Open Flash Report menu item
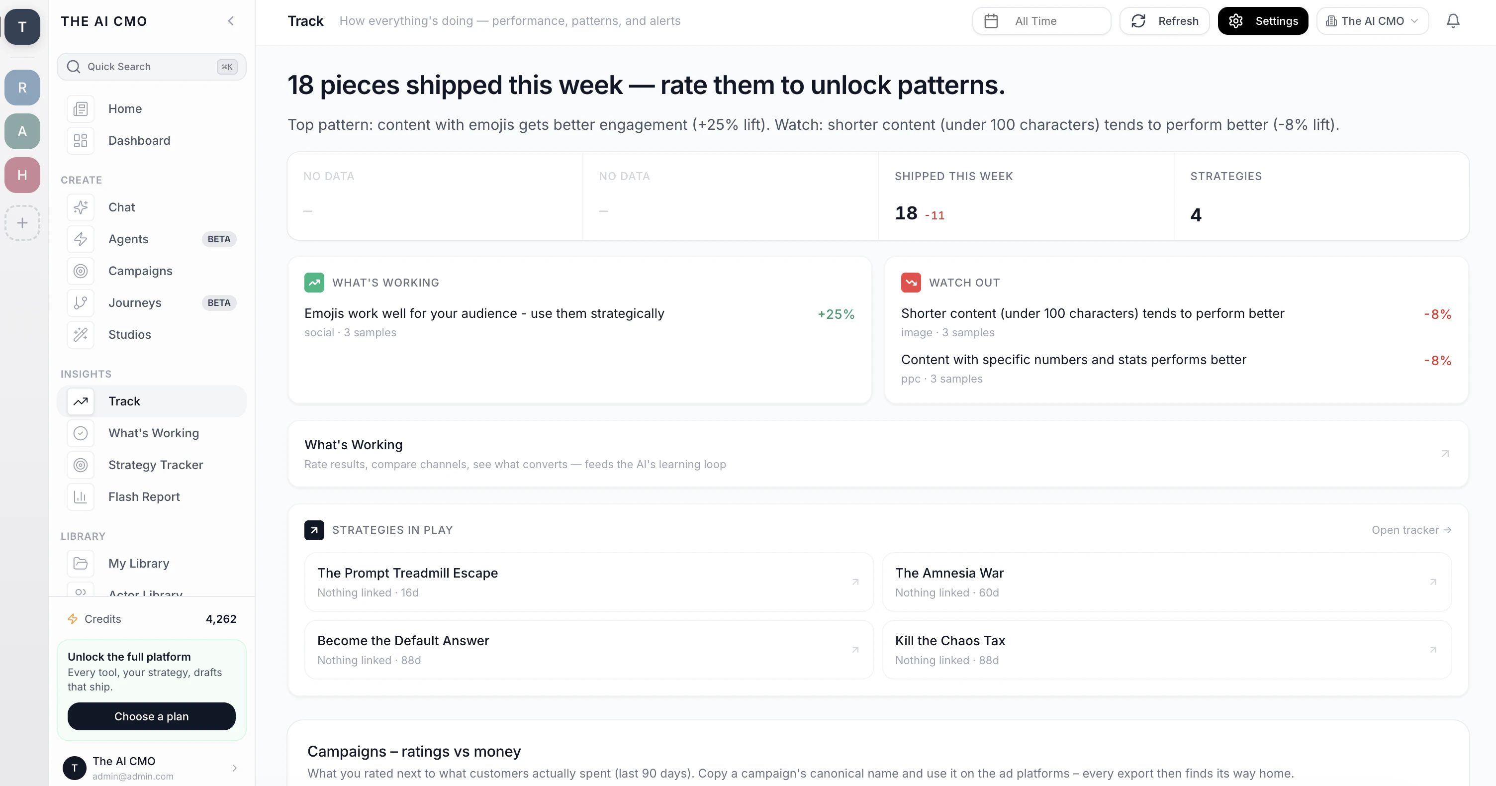The width and height of the screenshot is (1496, 786). pyautogui.click(x=152, y=496)
